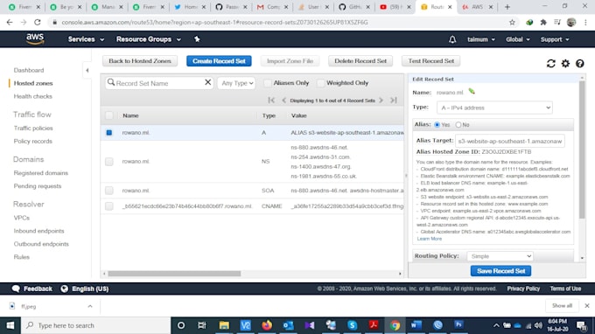Open the Global region dropdown

click(x=518, y=39)
